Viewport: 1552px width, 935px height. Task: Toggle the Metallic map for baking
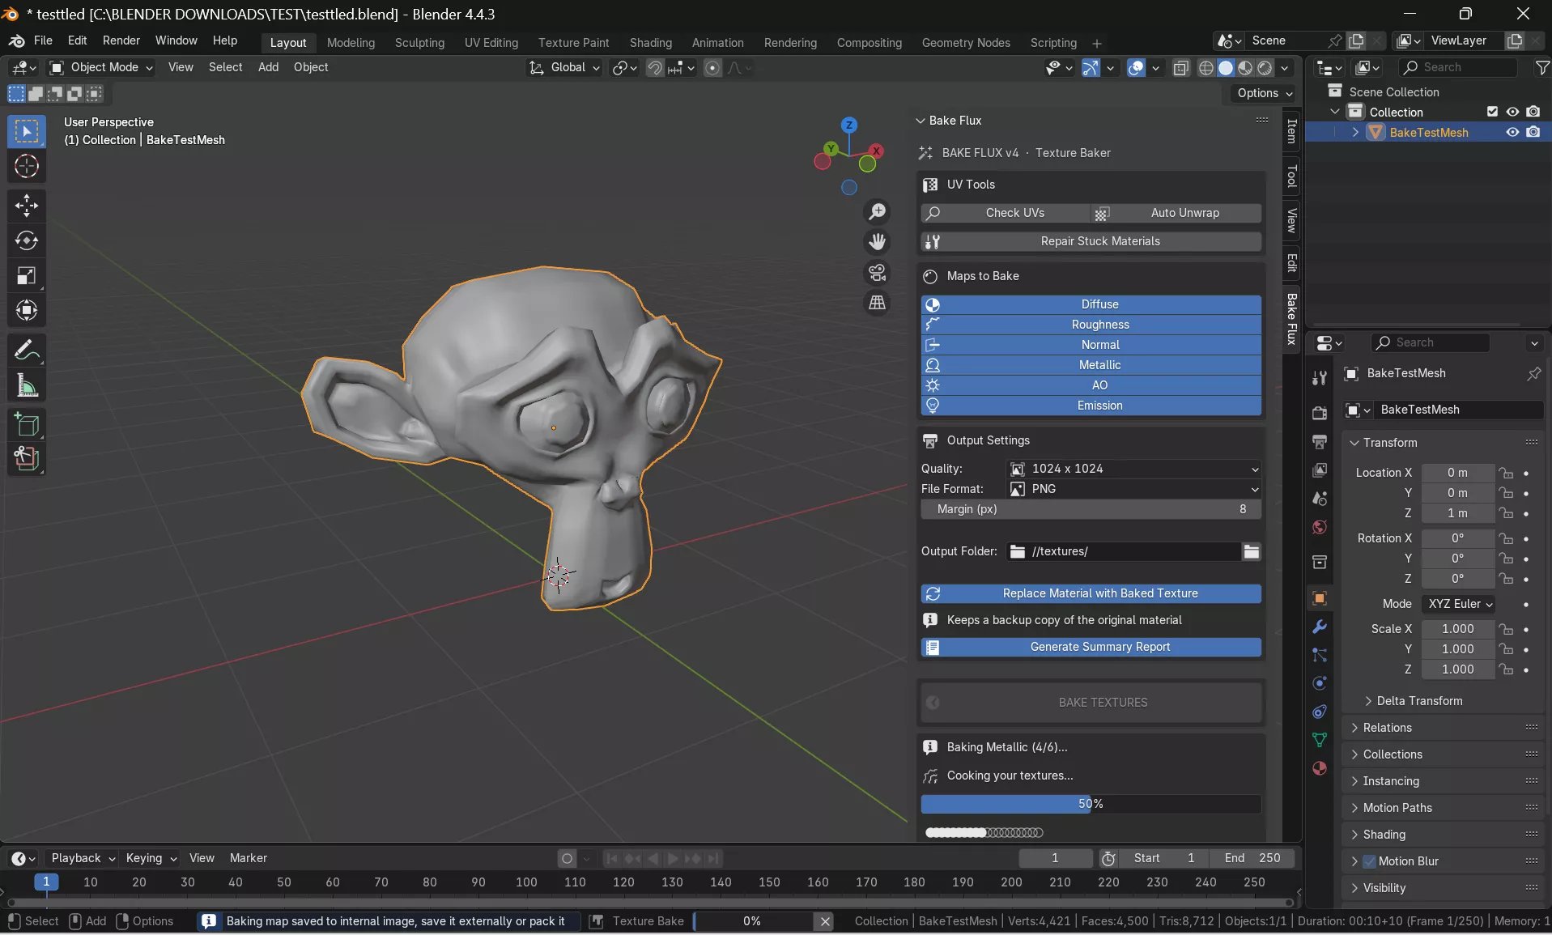click(1091, 366)
